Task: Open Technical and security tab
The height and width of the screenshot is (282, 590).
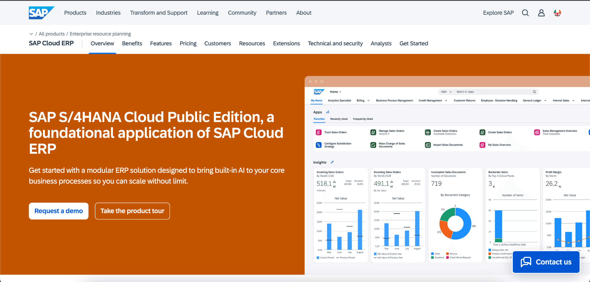Action: tap(335, 43)
